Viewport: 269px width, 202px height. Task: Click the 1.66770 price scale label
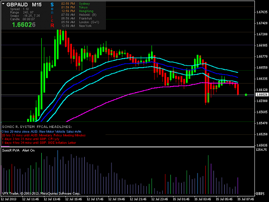262,56
